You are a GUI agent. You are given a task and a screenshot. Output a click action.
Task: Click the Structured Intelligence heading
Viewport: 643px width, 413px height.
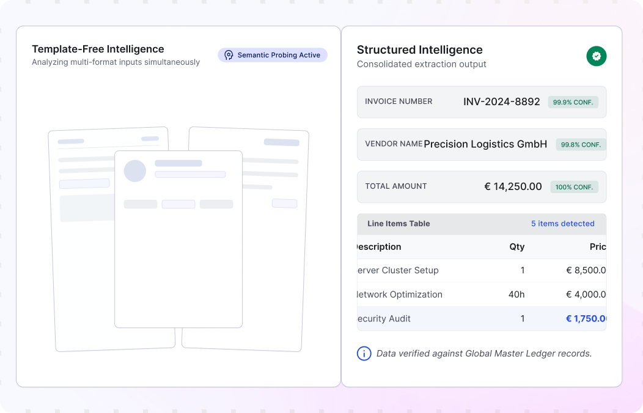(419, 49)
